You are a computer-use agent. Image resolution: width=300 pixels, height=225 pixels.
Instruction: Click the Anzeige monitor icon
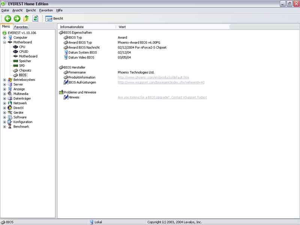[10, 89]
